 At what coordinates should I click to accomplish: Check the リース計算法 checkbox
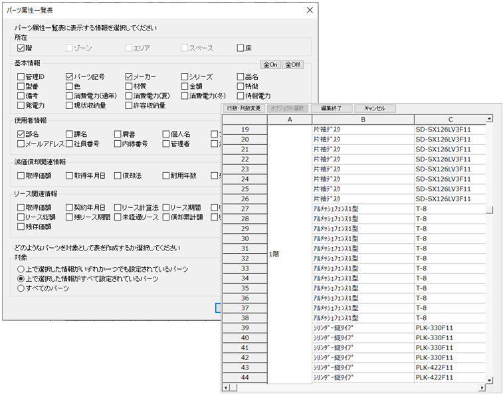click(x=118, y=207)
